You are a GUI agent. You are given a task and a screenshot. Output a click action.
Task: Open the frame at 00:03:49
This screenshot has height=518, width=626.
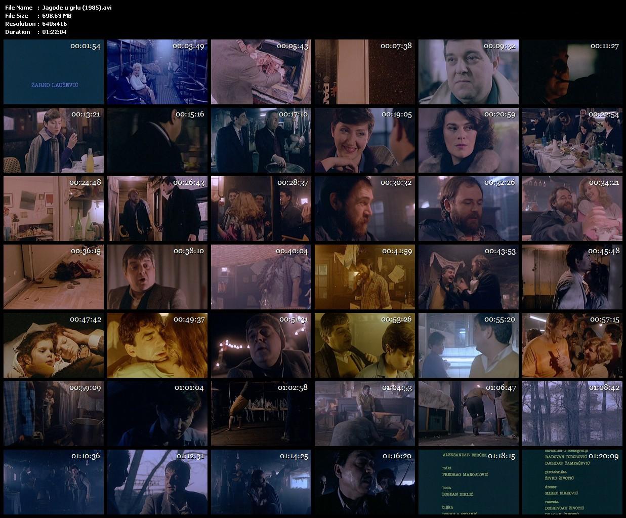pos(157,72)
